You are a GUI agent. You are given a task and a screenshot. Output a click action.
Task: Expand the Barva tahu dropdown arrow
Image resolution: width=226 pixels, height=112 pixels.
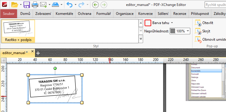pos(172,23)
